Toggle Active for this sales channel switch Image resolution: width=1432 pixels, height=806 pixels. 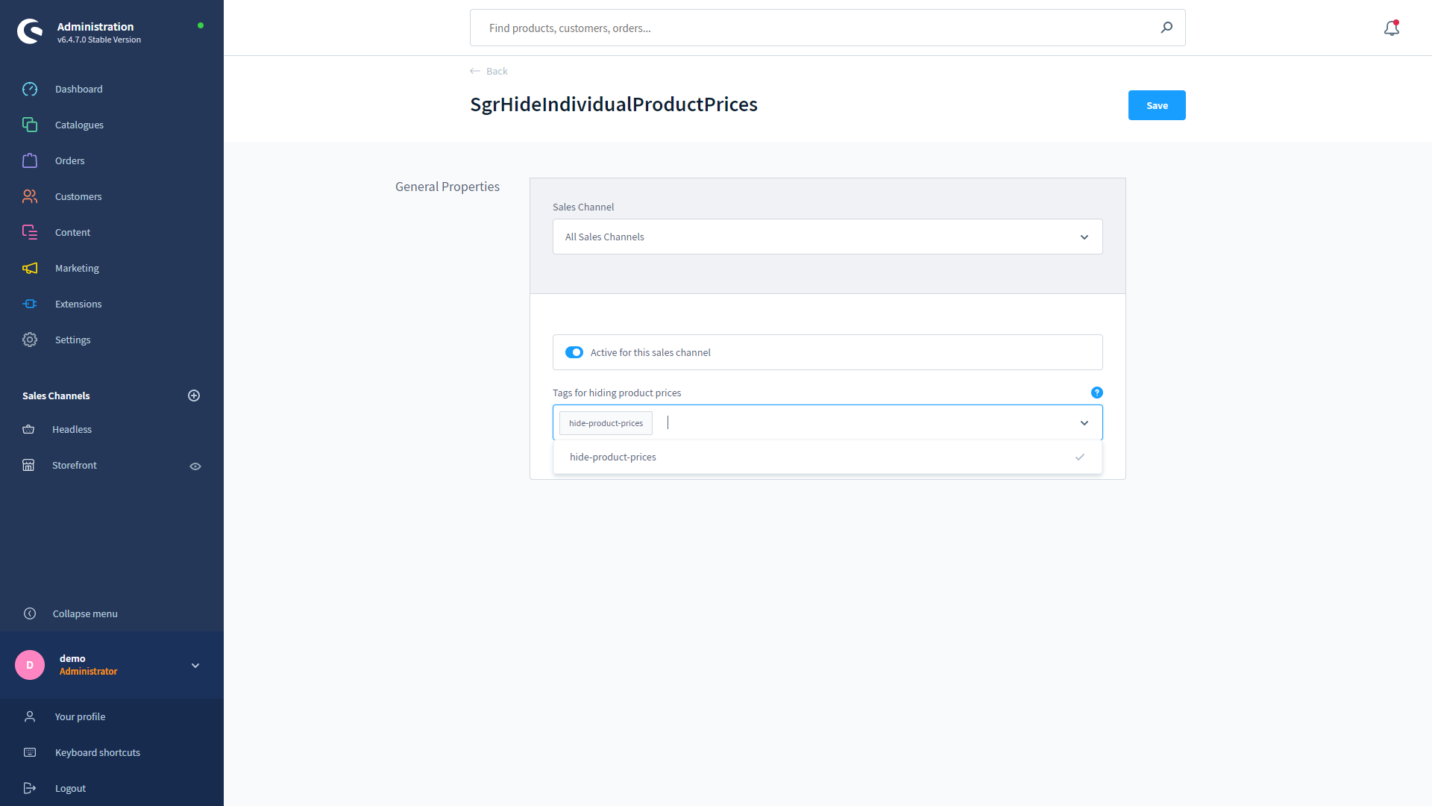pyautogui.click(x=574, y=352)
